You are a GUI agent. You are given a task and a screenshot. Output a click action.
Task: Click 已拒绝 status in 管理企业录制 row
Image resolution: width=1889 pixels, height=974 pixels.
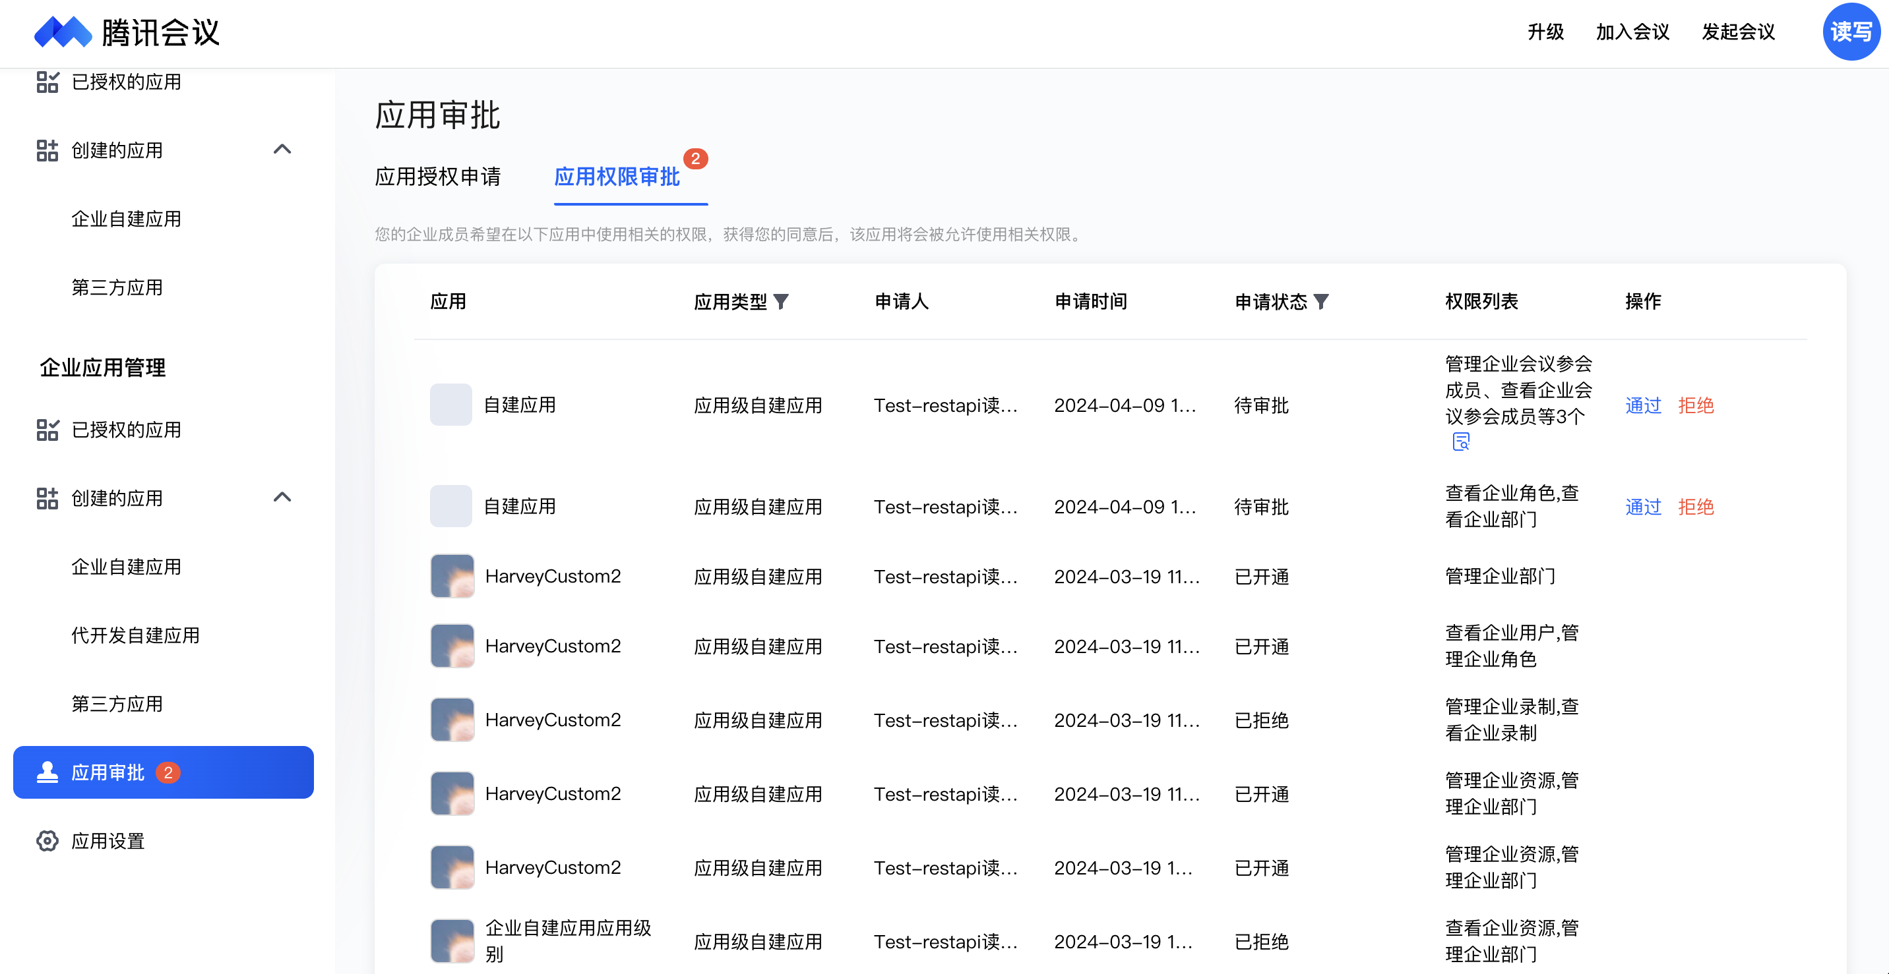(x=1261, y=720)
